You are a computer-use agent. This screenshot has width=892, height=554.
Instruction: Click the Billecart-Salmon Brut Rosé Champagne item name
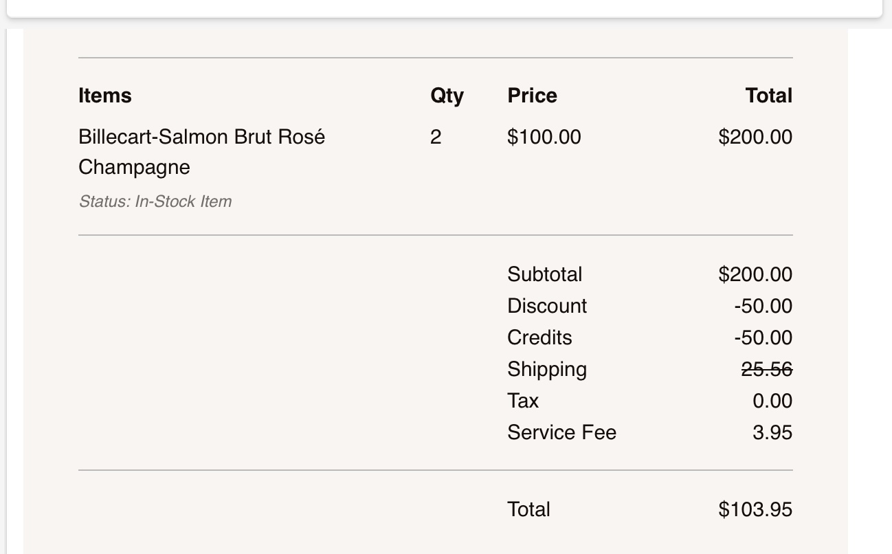tap(201, 137)
